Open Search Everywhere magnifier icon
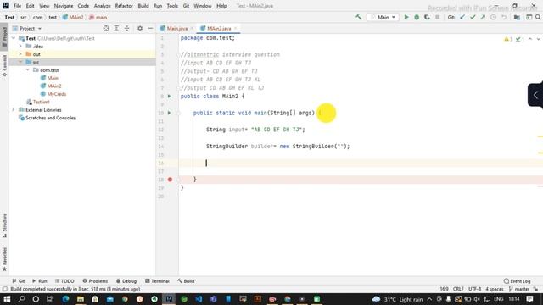The image size is (543, 305). tap(538, 17)
